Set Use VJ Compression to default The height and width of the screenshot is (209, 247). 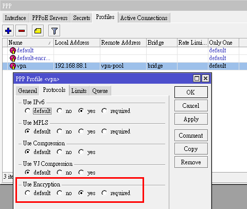click(x=27, y=173)
